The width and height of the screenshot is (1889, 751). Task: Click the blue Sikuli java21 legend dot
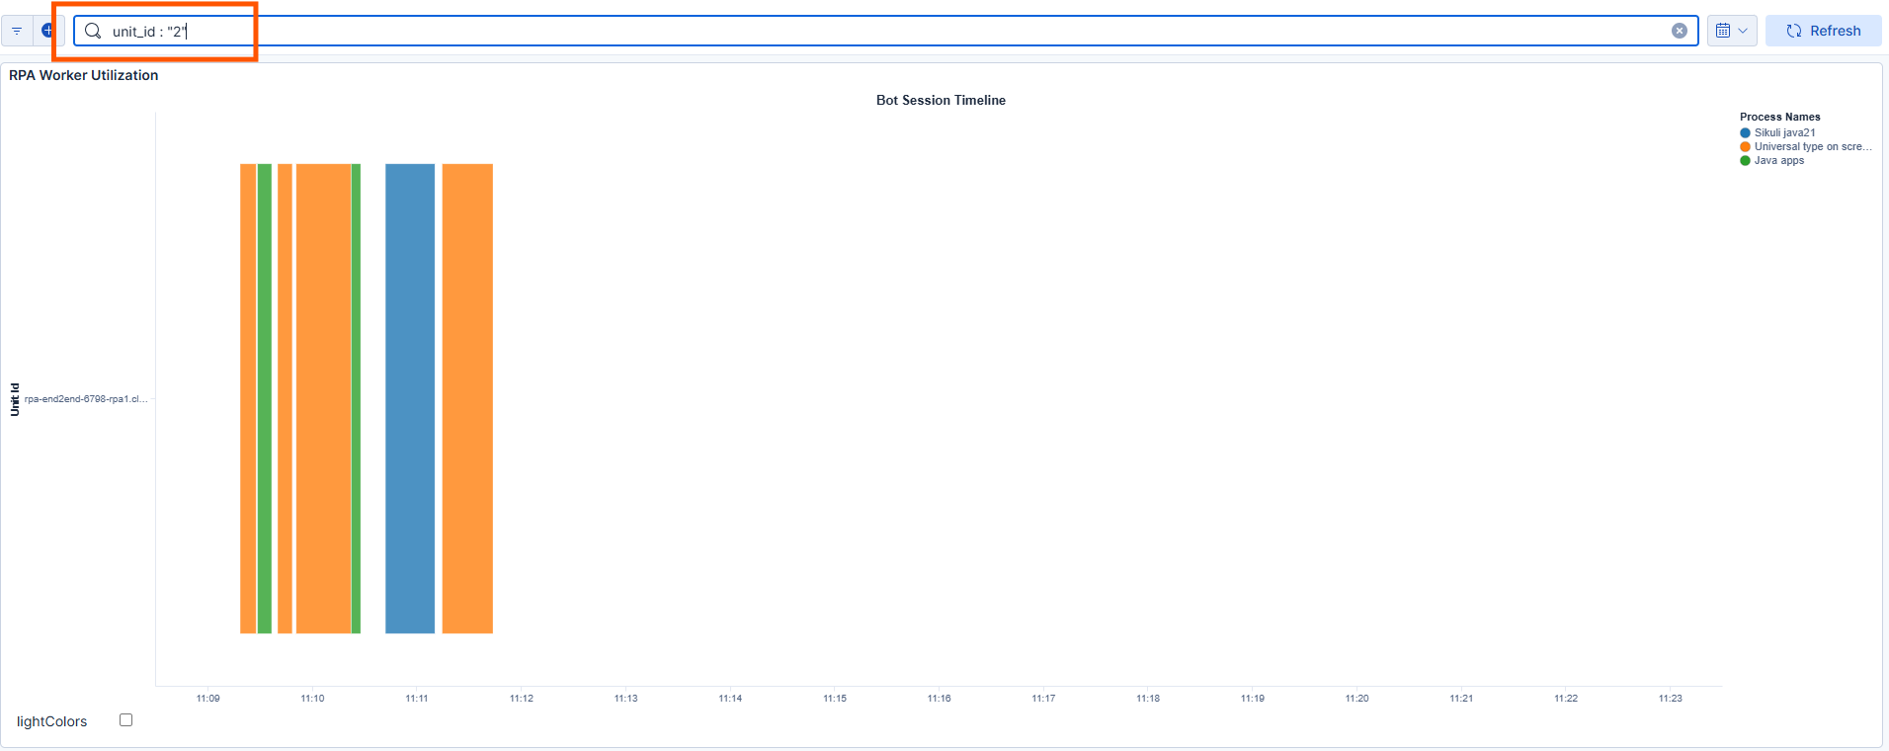coord(1745,132)
